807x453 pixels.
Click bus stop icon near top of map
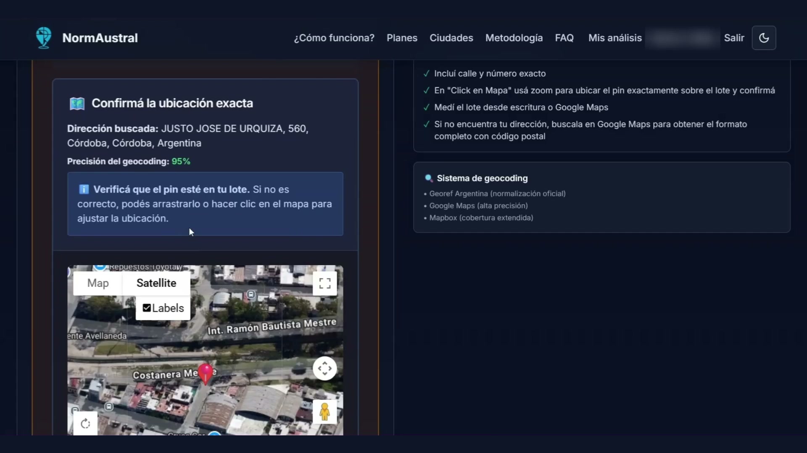[x=251, y=294]
